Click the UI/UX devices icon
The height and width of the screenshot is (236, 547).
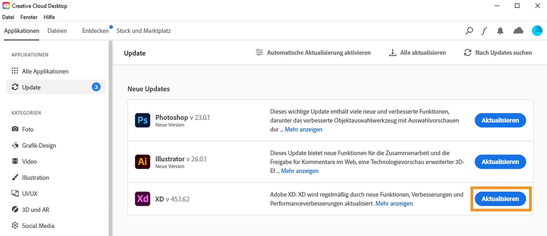click(x=15, y=193)
